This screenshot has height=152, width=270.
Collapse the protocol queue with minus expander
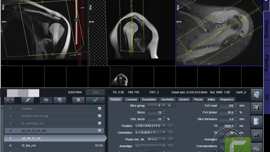click(2, 107)
